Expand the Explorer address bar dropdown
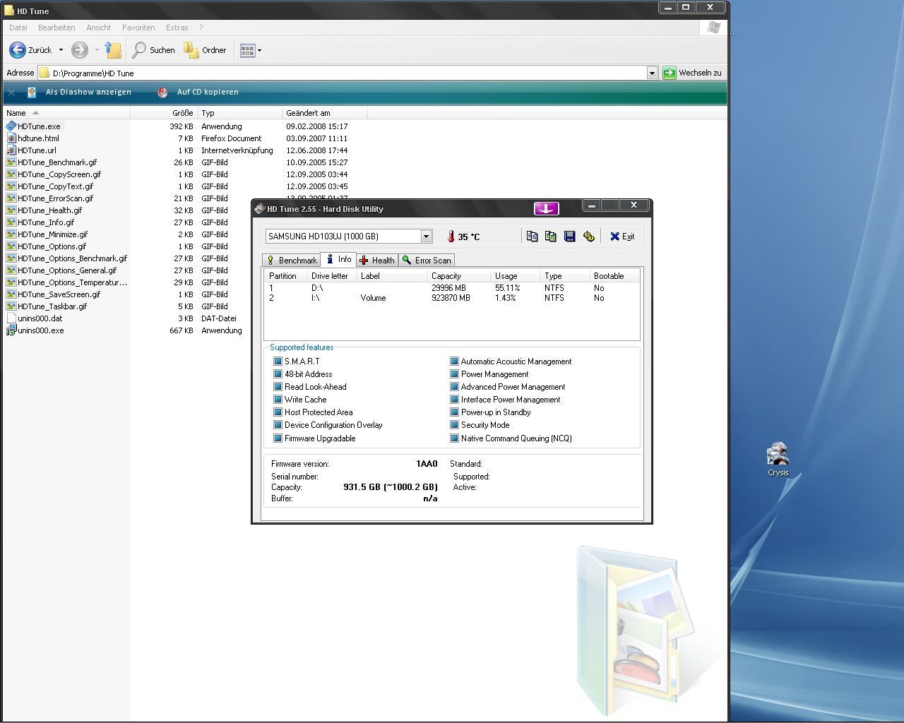The width and height of the screenshot is (904, 723). point(652,73)
